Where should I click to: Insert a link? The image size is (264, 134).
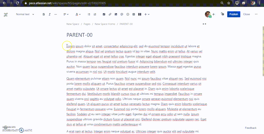tap(110, 14)
